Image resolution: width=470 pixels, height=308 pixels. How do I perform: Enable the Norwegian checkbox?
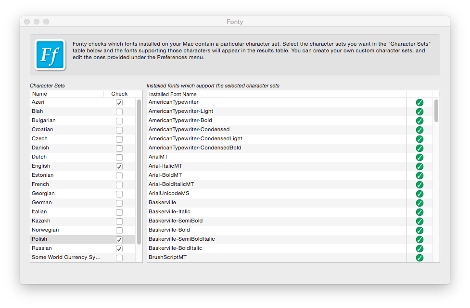[119, 231]
